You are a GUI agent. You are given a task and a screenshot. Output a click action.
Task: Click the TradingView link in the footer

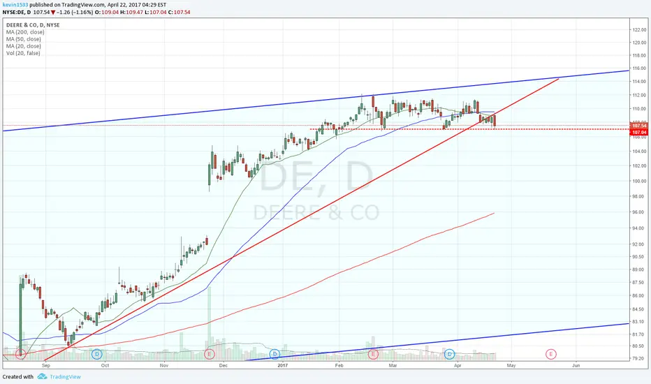pyautogui.click(x=65, y=376)
